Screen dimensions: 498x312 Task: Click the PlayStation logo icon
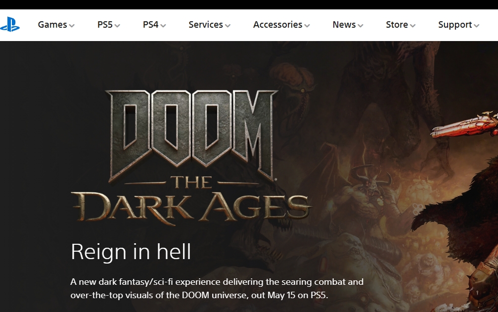click(x=10, y=25)
